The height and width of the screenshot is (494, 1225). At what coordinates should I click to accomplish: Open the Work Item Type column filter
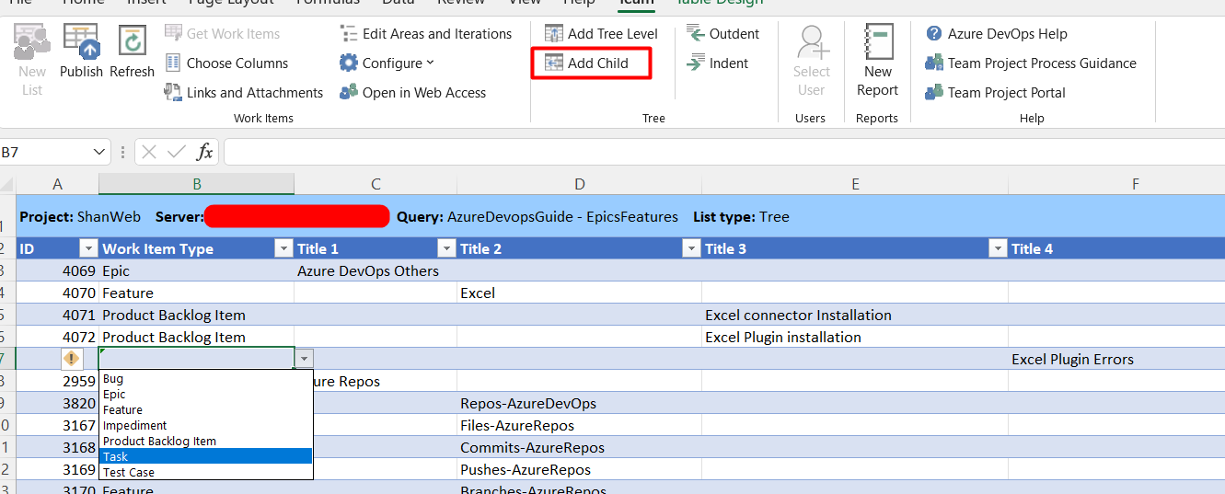283,248
